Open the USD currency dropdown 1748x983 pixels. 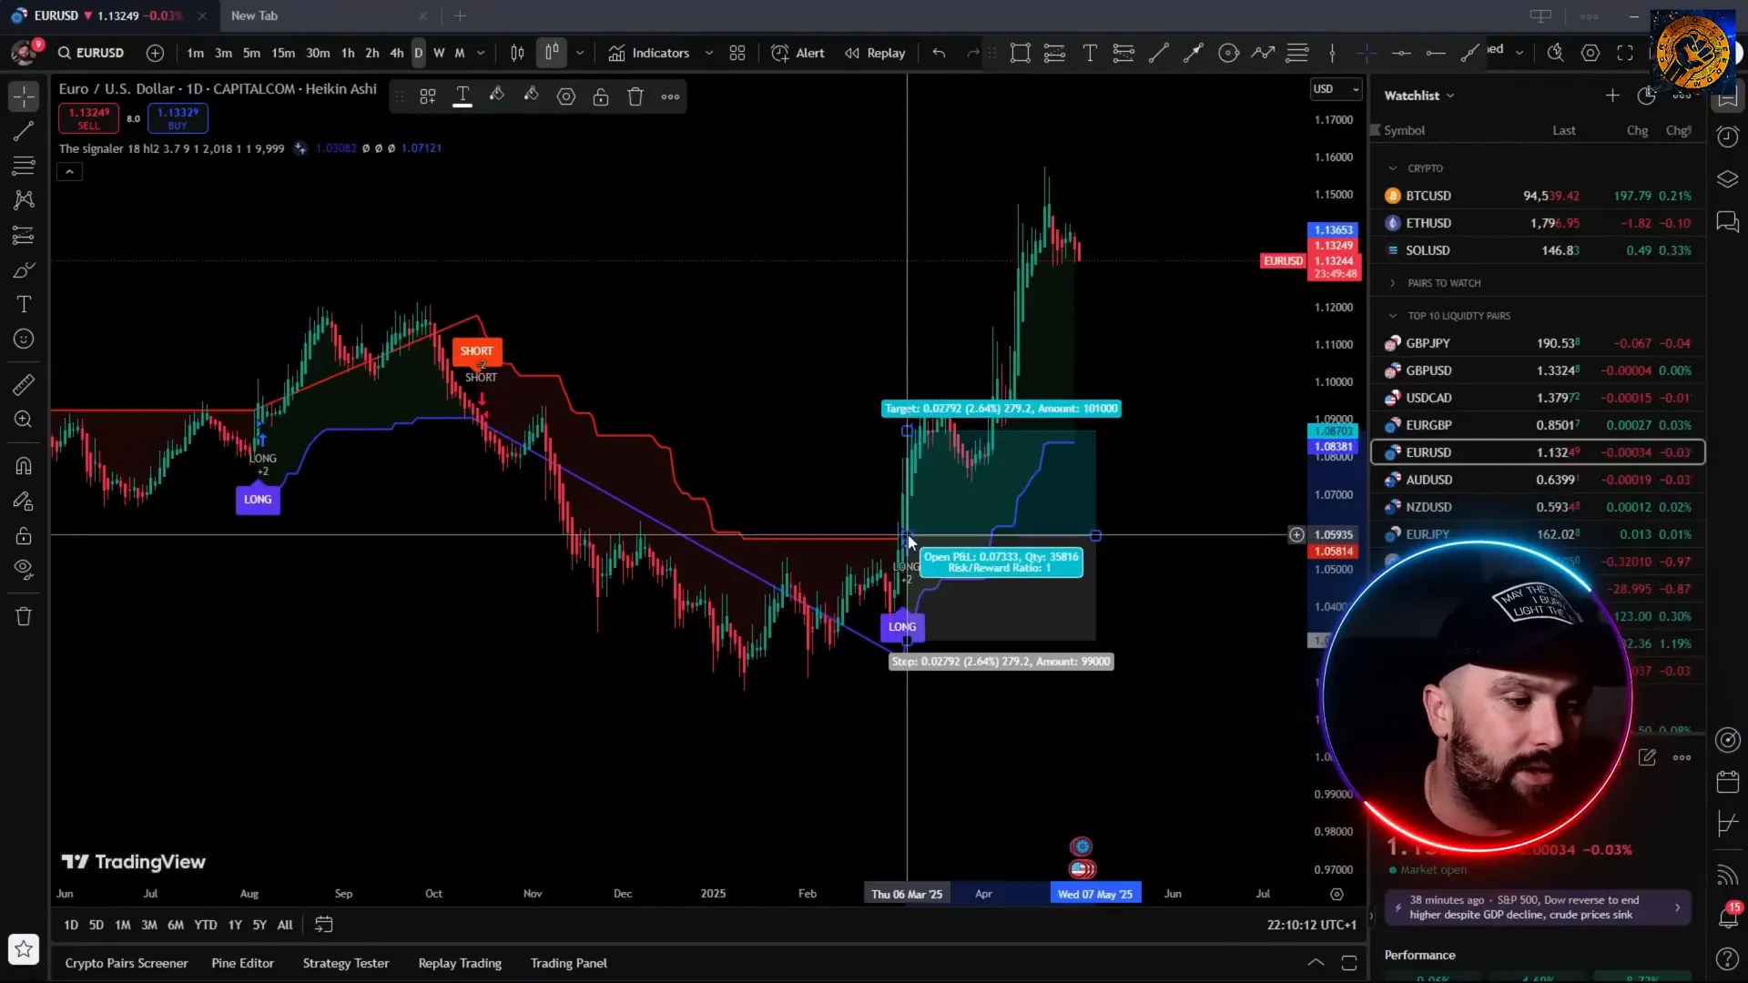click(x=1336, y=89)
